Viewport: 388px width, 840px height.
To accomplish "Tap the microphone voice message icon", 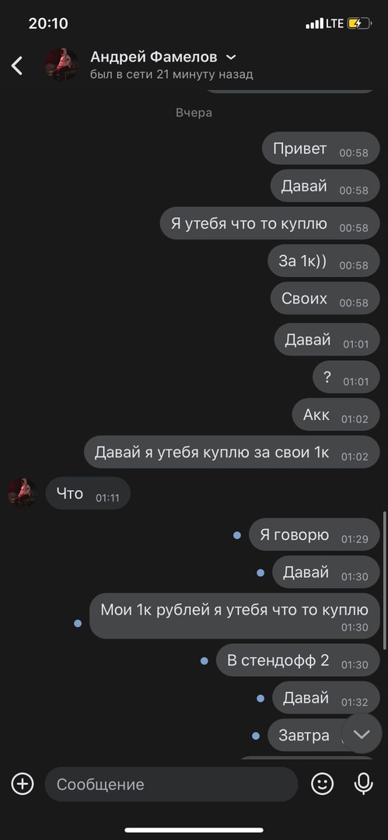I will [x=363, y=784].
